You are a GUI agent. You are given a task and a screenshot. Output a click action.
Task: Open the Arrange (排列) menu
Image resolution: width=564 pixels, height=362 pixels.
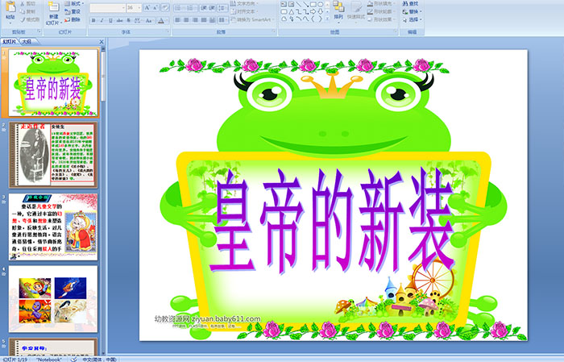(338, 10)
